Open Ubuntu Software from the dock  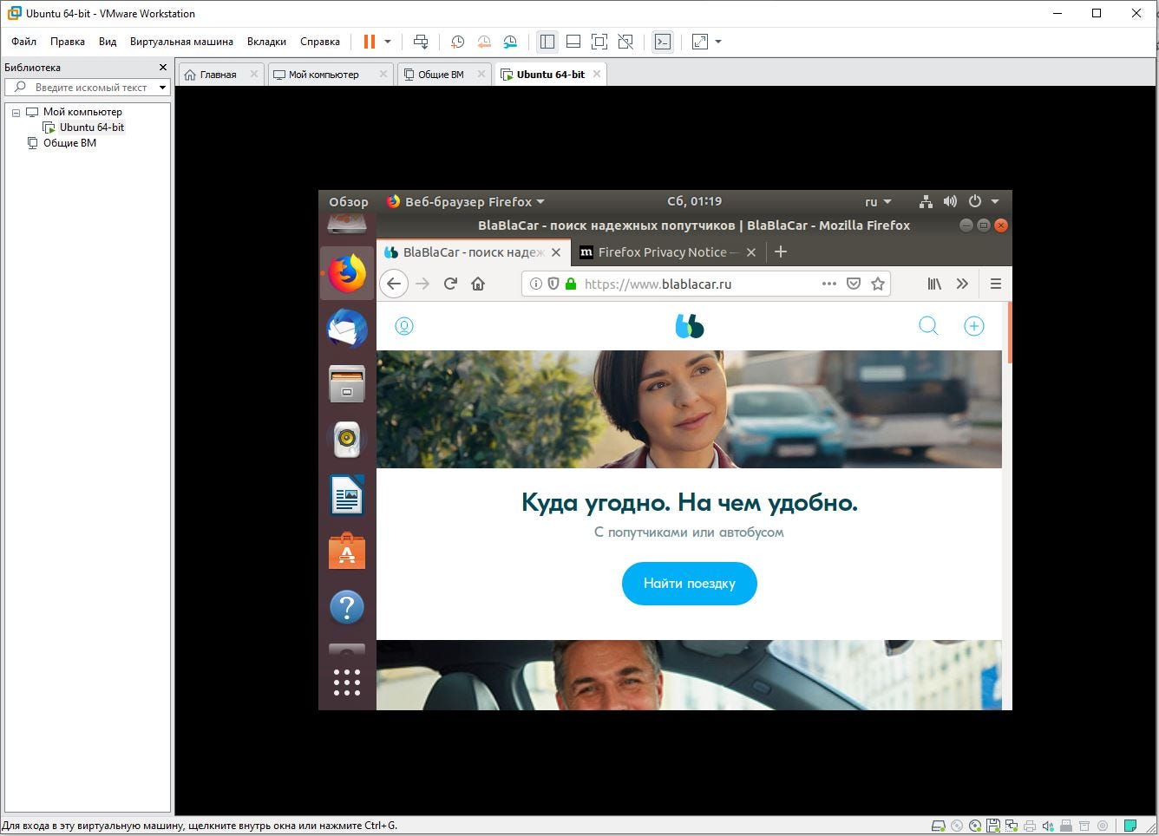(347, 550)
